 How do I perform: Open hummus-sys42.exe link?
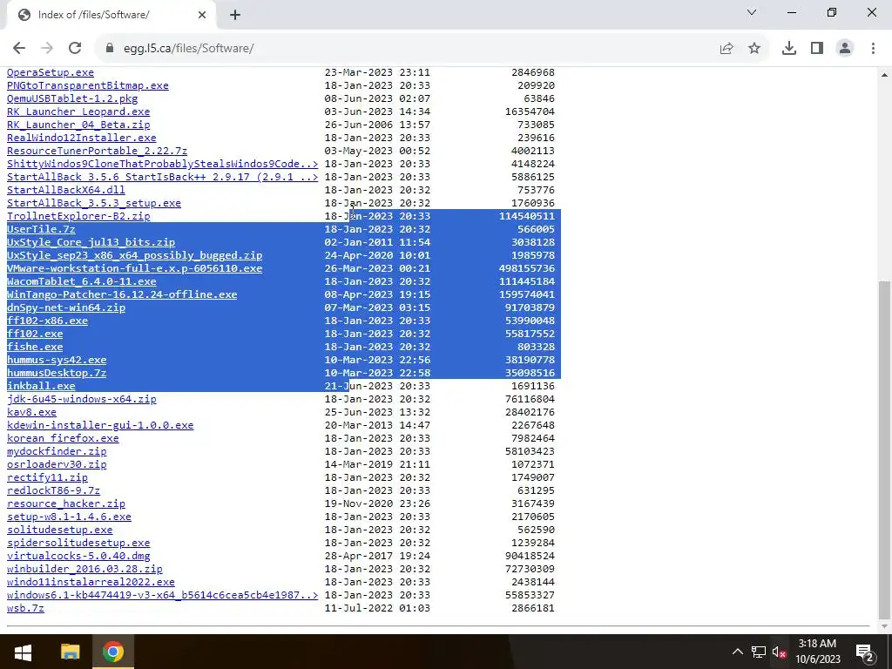(57, 360)
